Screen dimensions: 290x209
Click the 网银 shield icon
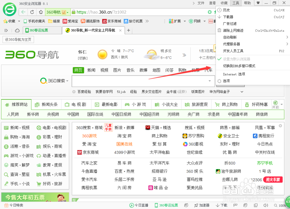click(191, 21)
